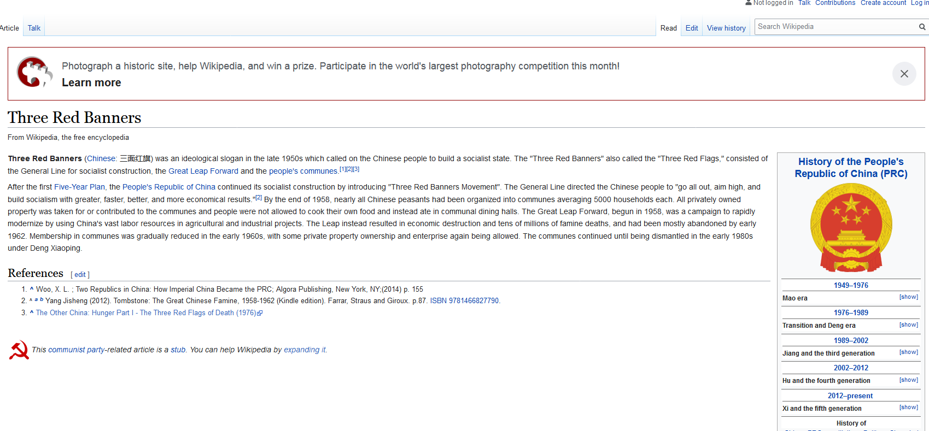Click the Woo, X. L. reference text
929x431 pixels.
pos(230,290)
